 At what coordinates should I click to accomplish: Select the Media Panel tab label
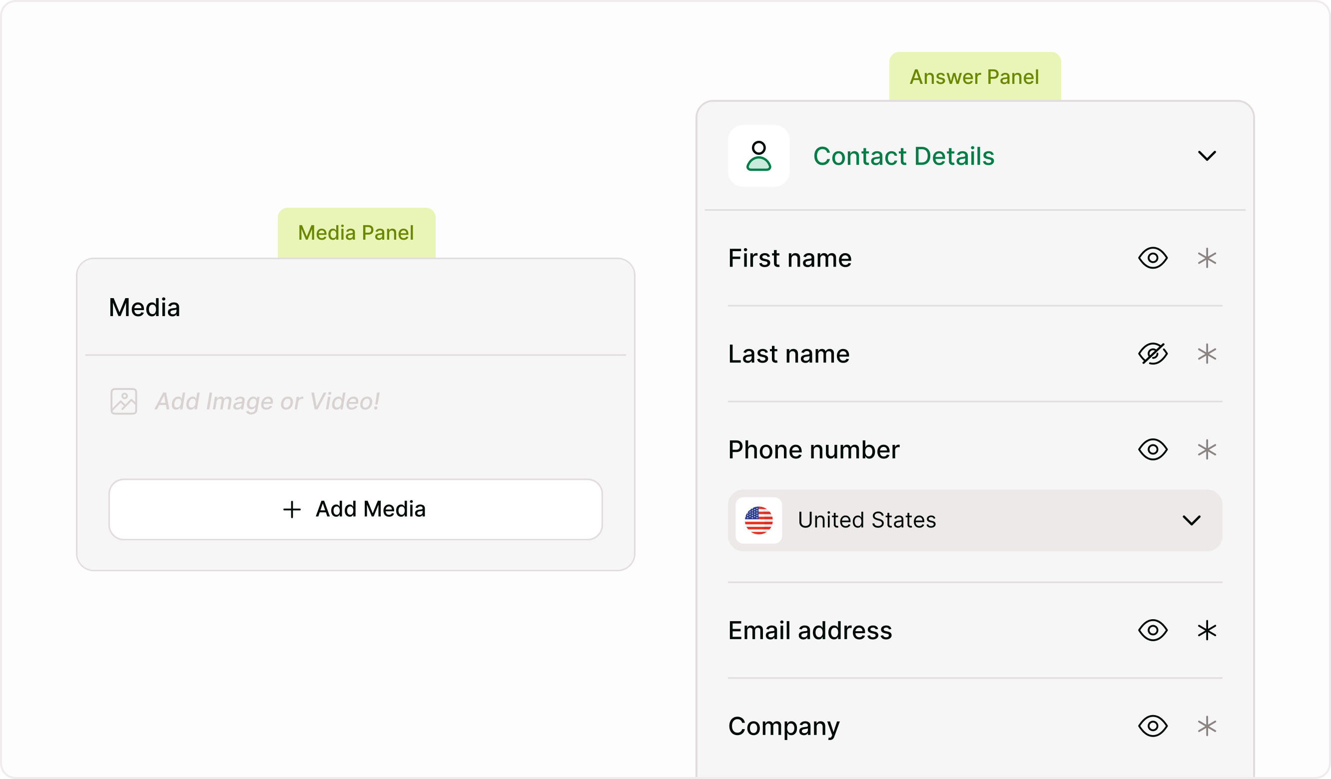click(357, 233)
